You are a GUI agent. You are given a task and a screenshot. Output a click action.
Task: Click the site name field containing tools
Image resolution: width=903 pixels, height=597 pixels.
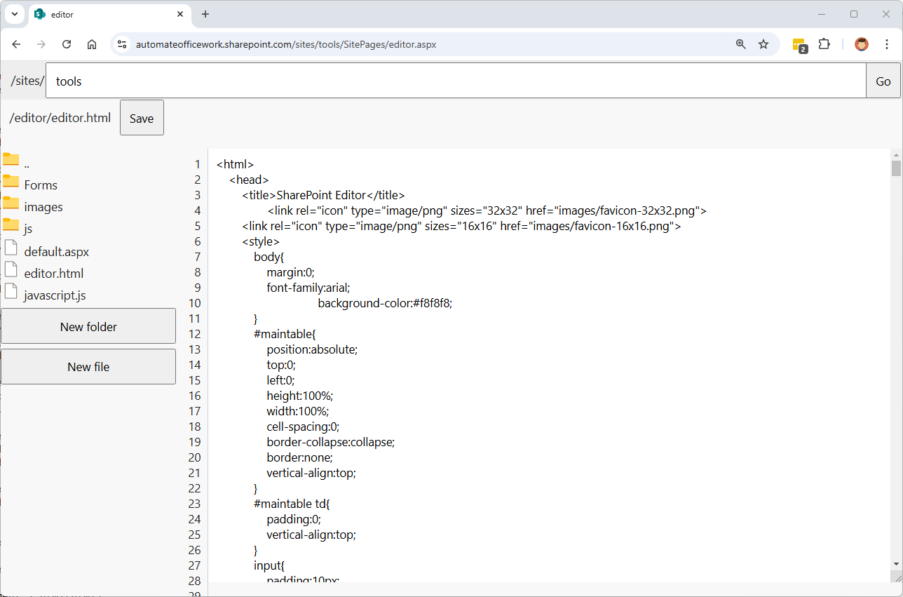[x=456, y=81]
